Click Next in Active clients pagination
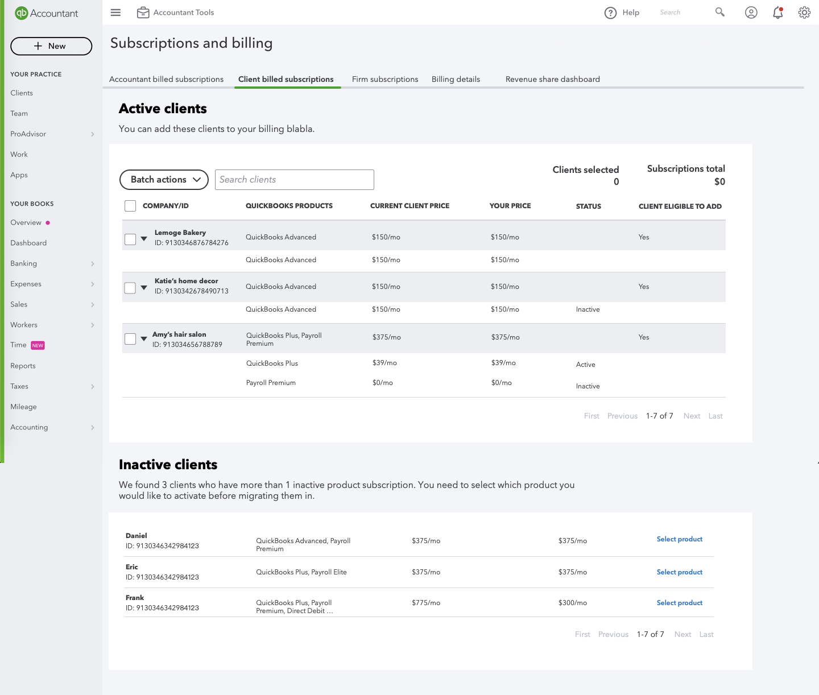This screenshot has width=819, height=695. 692,416
